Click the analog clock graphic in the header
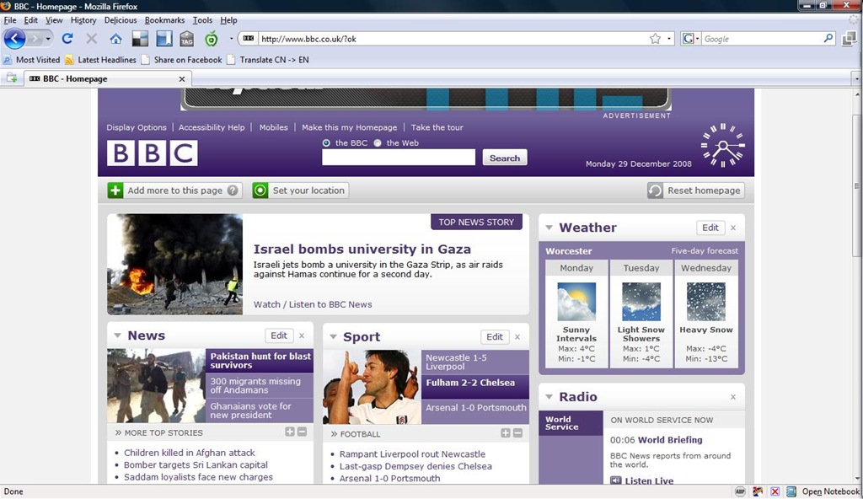 [x=722, y=146]
